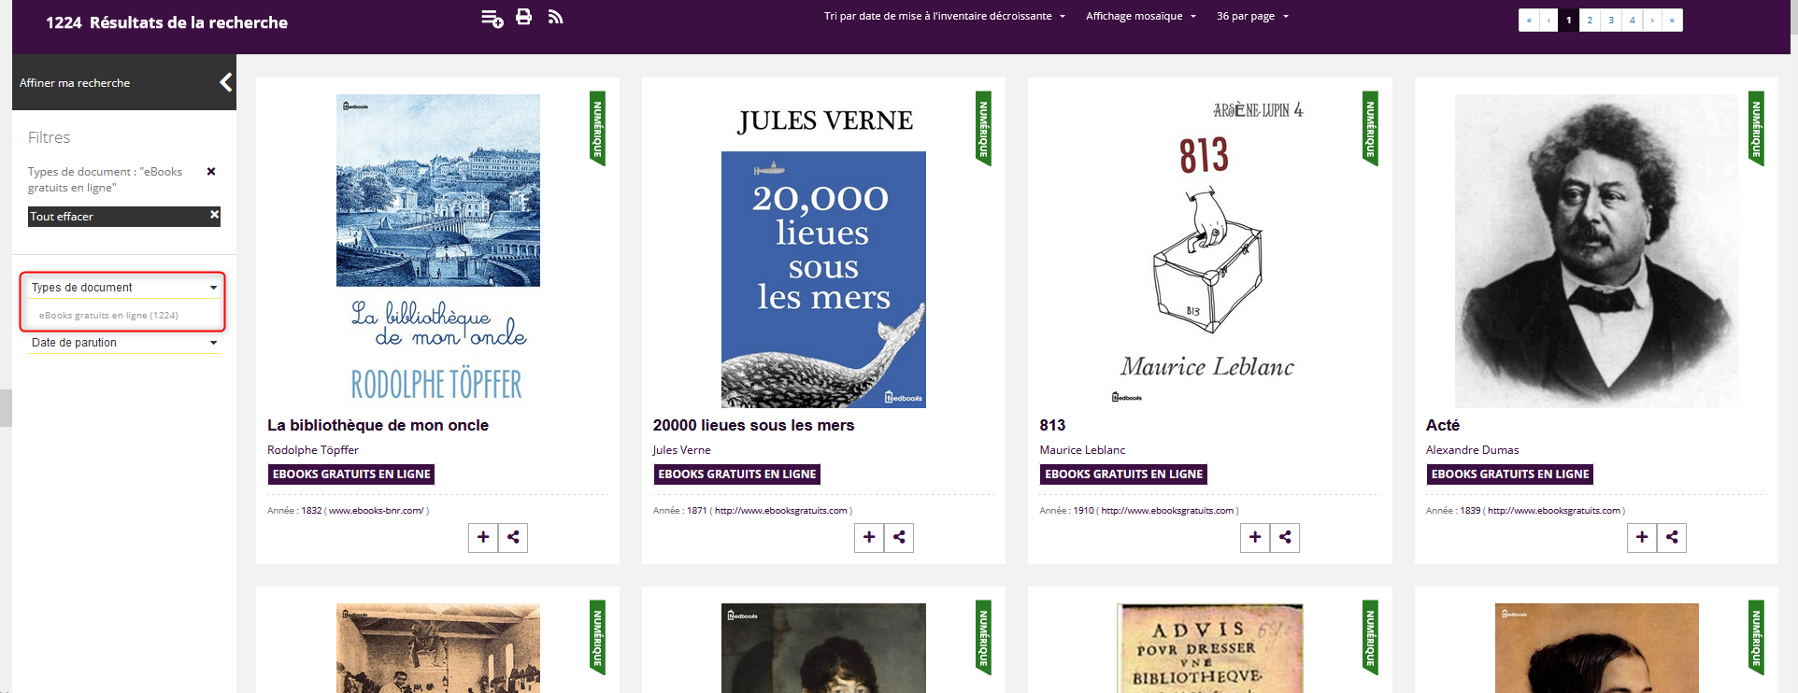1798x693 pixels.
Task: Share the 'Acté' book card
Action: click(1672, 537)
